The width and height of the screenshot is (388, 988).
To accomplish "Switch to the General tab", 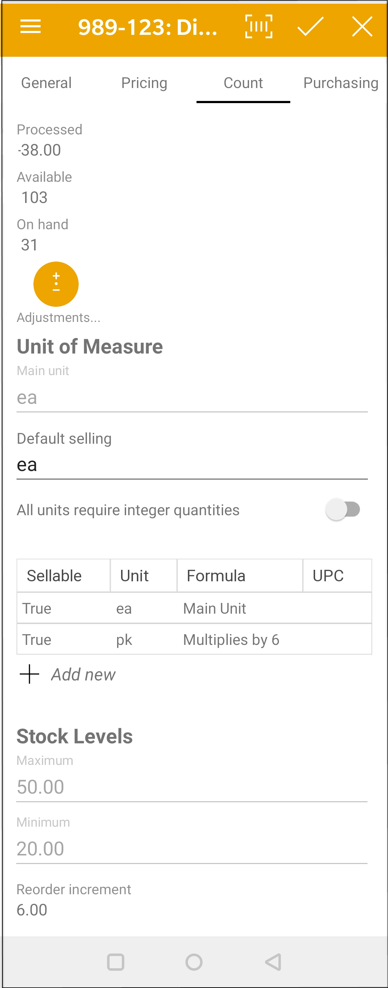I will 46,83.
